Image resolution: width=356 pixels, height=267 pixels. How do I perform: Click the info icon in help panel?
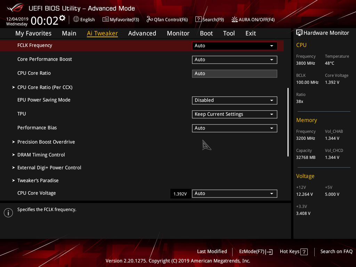click(8, 213)
